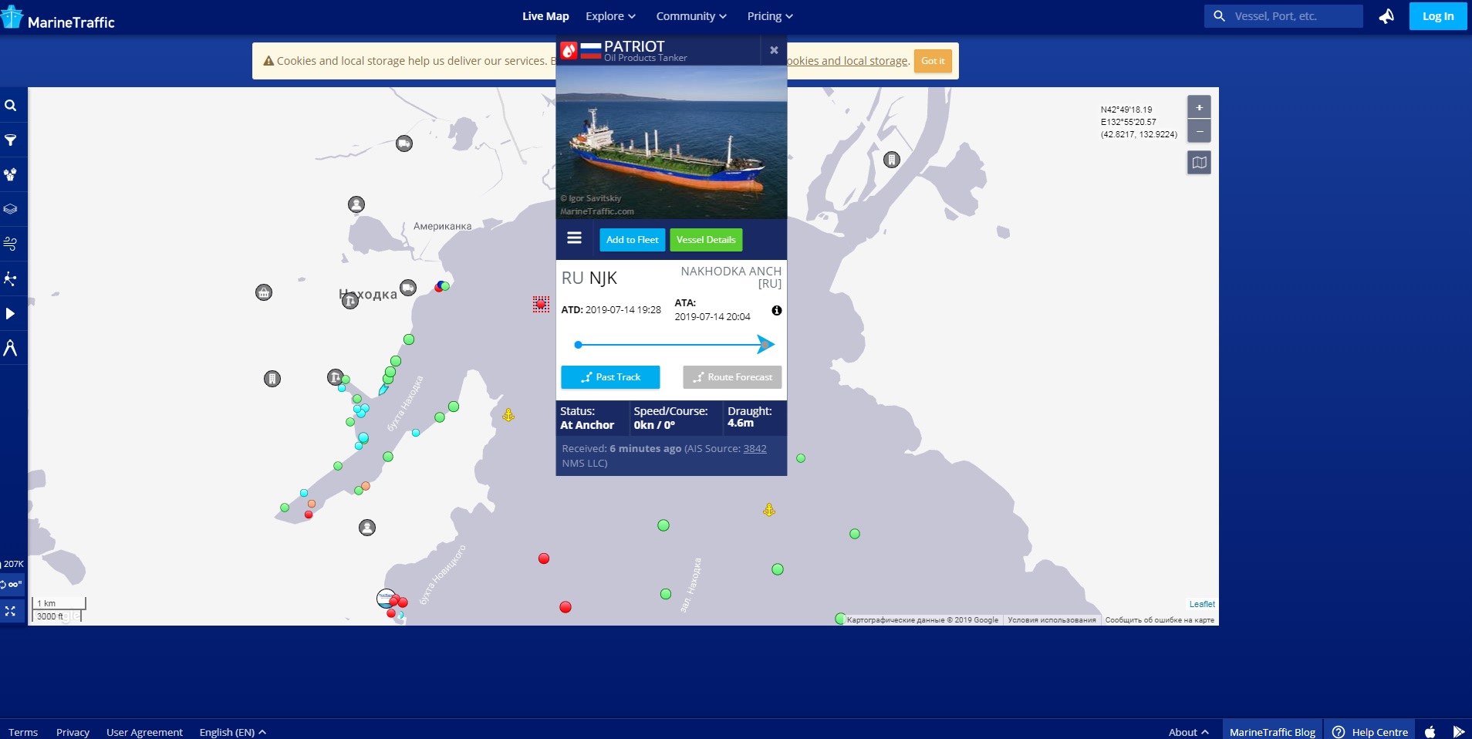Open the vessel filters funnel icon
The image size is (1472, 739).
11,140
